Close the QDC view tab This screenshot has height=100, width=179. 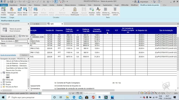click(62, 24)
